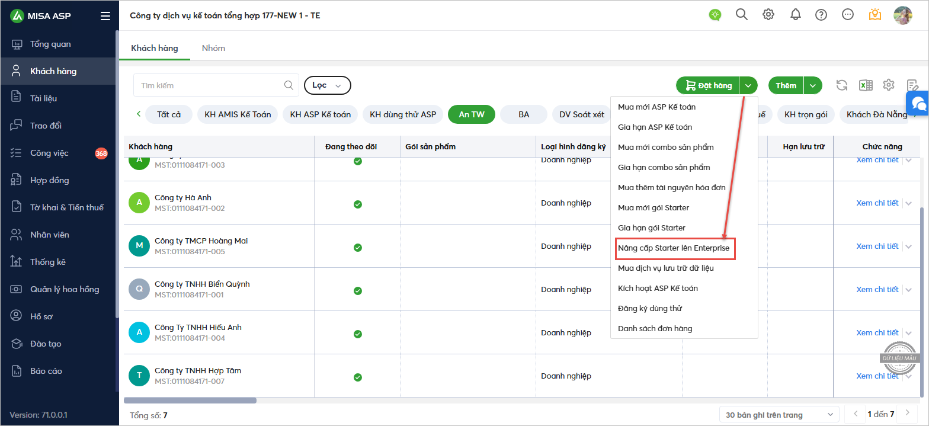Open settings gear in top header
Viewport: 929px width, 426px height.
[x=768, y=15]
